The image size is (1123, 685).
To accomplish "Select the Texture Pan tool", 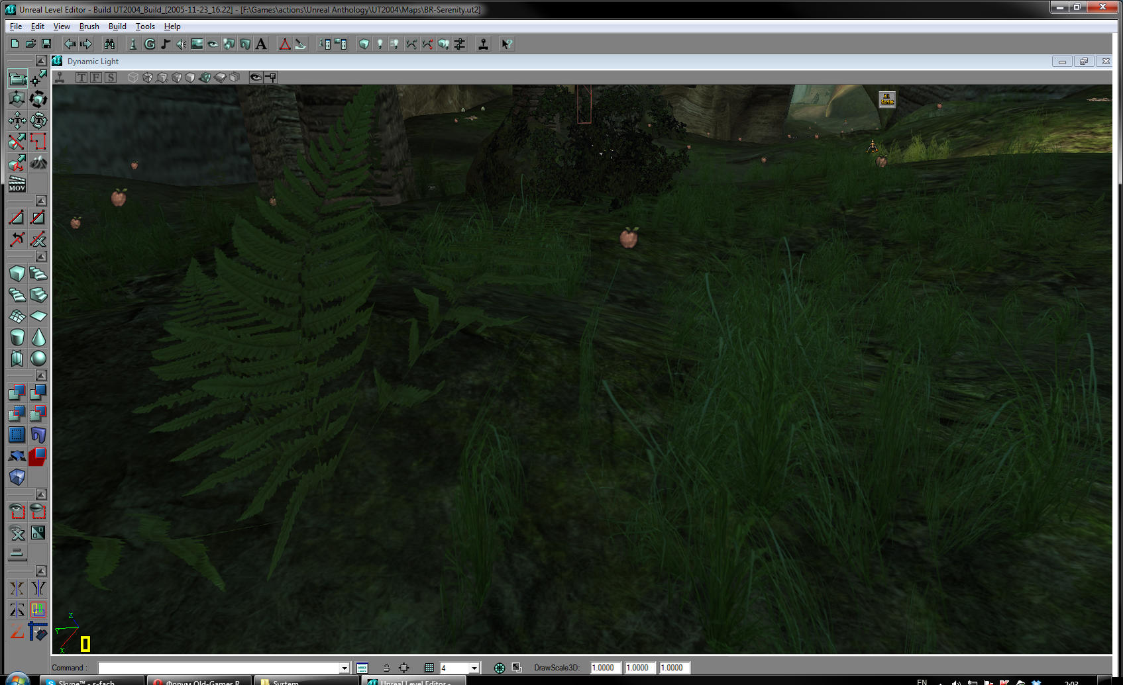I will [17, 120].
